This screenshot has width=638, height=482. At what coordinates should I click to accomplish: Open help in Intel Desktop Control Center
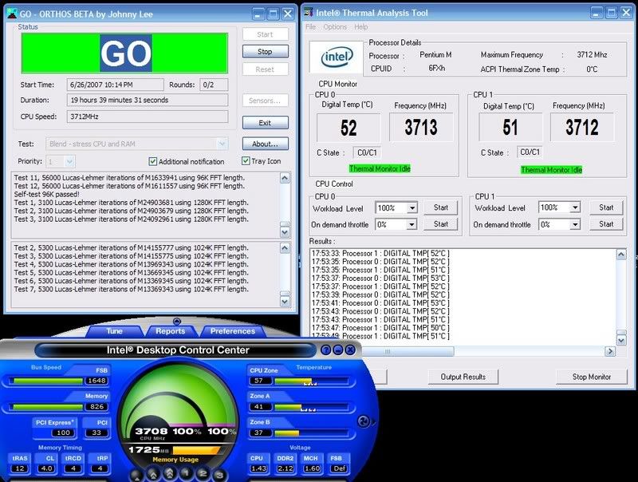pos(326,350)
